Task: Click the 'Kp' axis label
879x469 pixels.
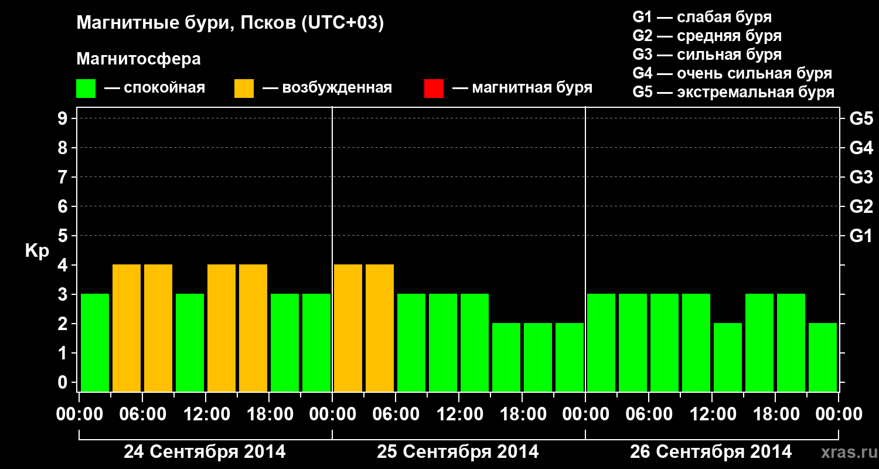Action: click(x=36, y=252)
